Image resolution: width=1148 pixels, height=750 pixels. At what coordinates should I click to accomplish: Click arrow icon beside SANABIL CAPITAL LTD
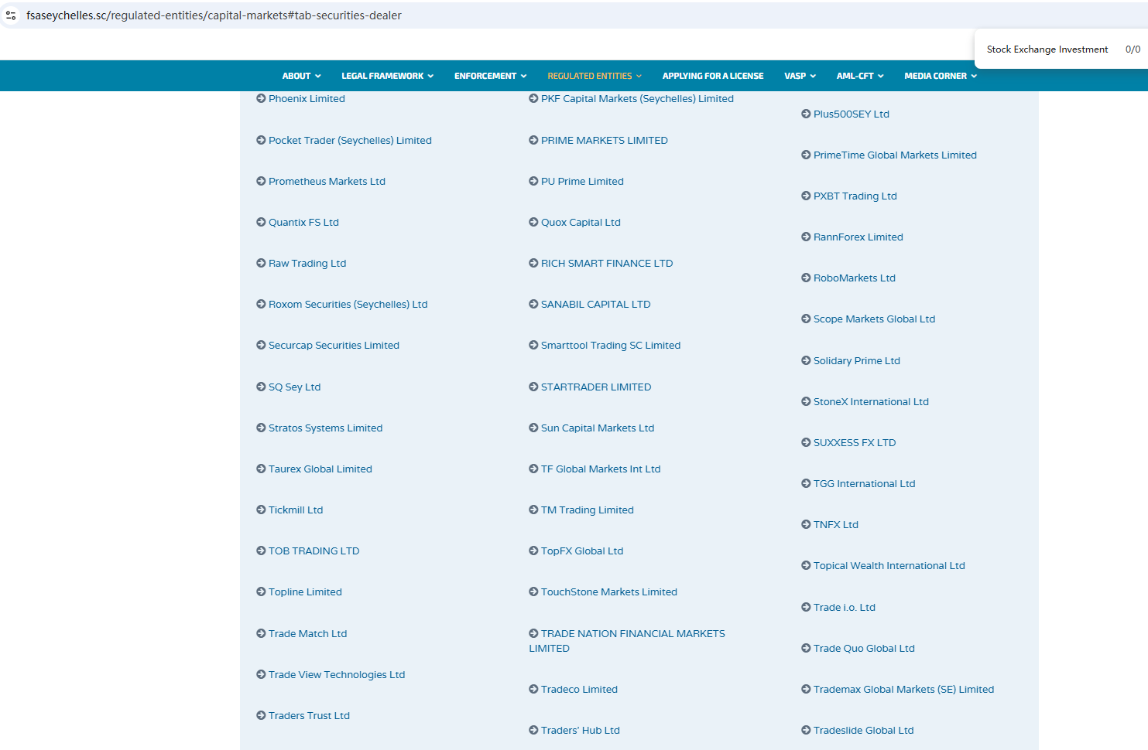(x=533, y=304)
